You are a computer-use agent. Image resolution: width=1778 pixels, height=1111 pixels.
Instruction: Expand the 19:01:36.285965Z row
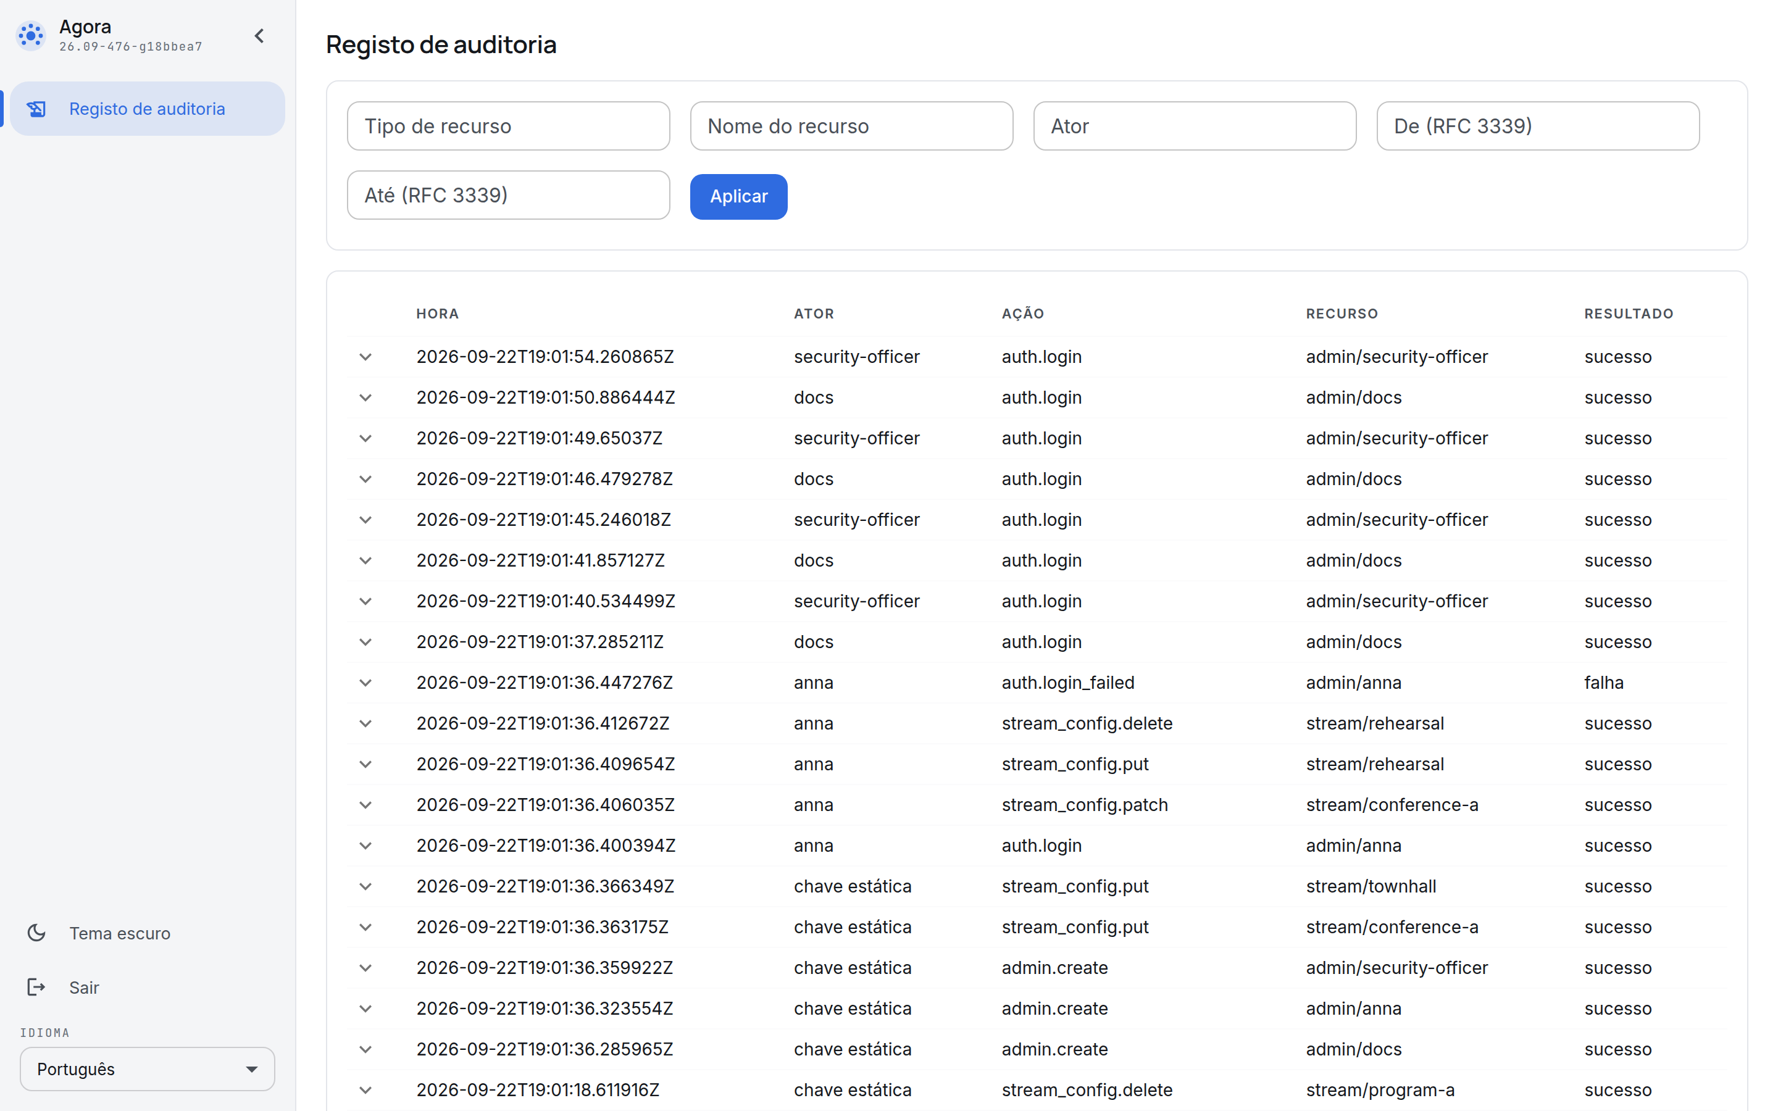point(365,1049)
